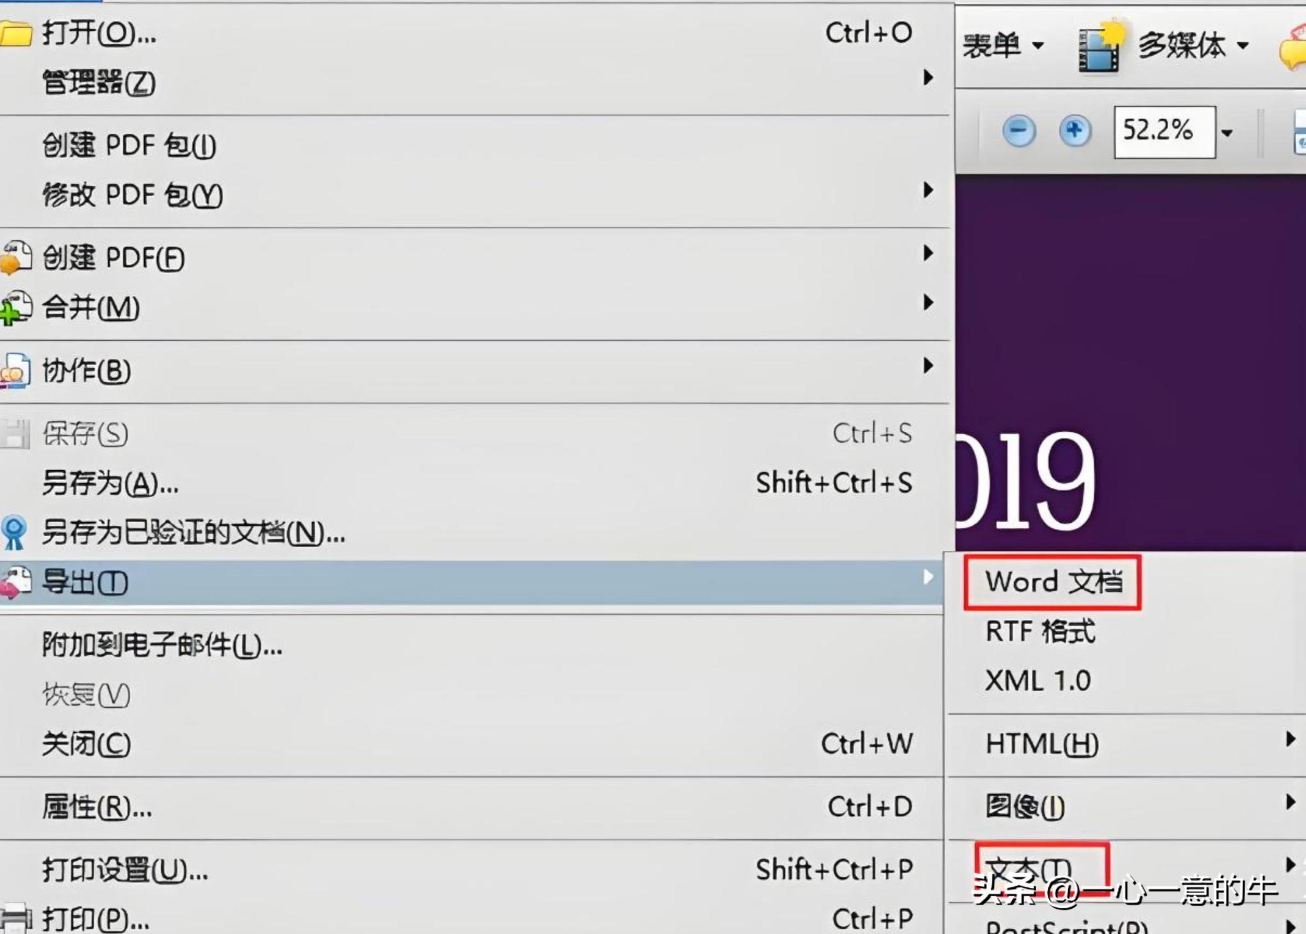Click the 协作(B) collaboration icon

14,370
